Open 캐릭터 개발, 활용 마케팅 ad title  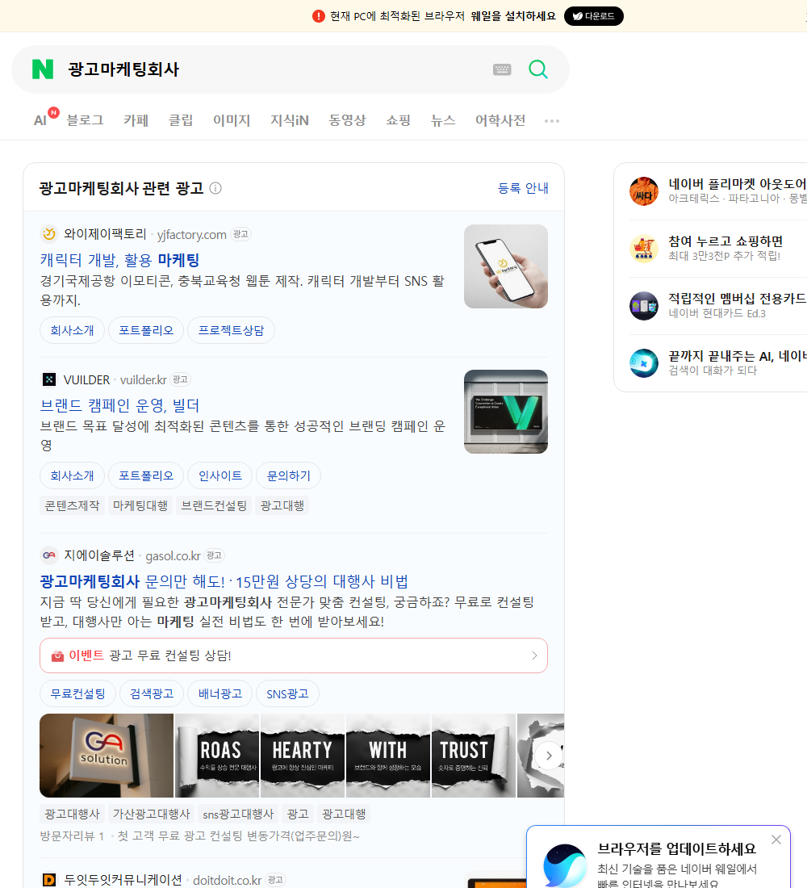click(x=119, y=260)
